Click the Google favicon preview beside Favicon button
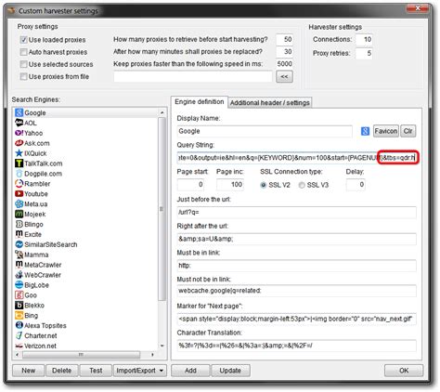This screenshot has width=440, height=392. point(365,131)
